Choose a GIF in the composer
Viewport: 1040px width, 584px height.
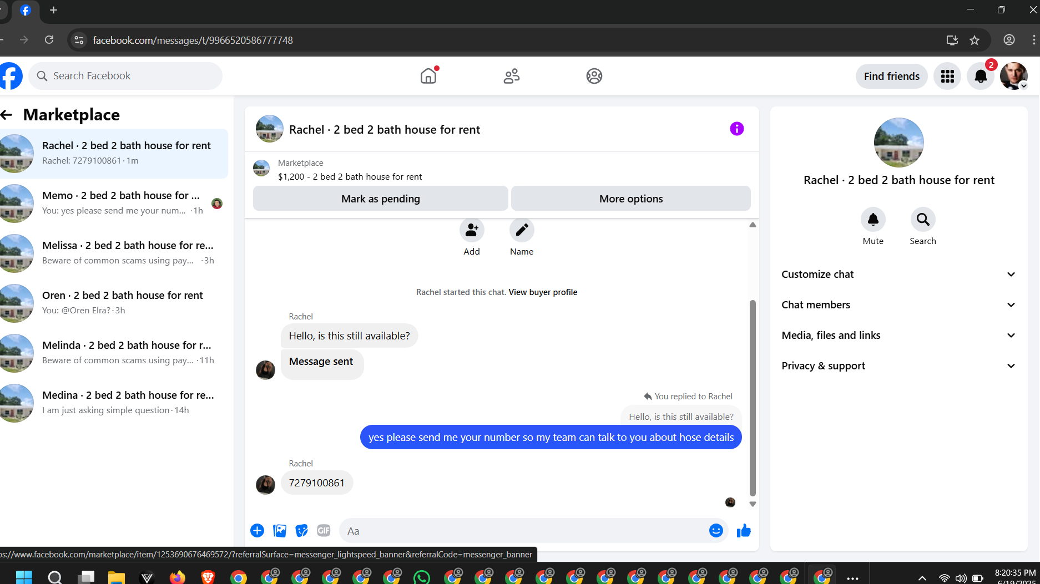[324, 531]
